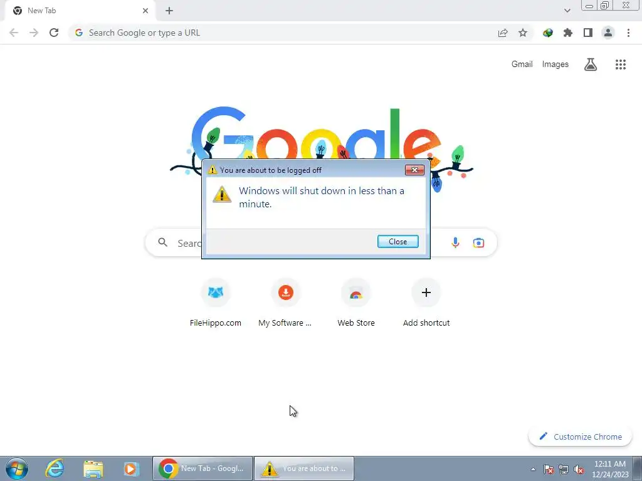642x481 pixels.
Task: Bookmark this tab with the star icon
Action: click(523, 33)
